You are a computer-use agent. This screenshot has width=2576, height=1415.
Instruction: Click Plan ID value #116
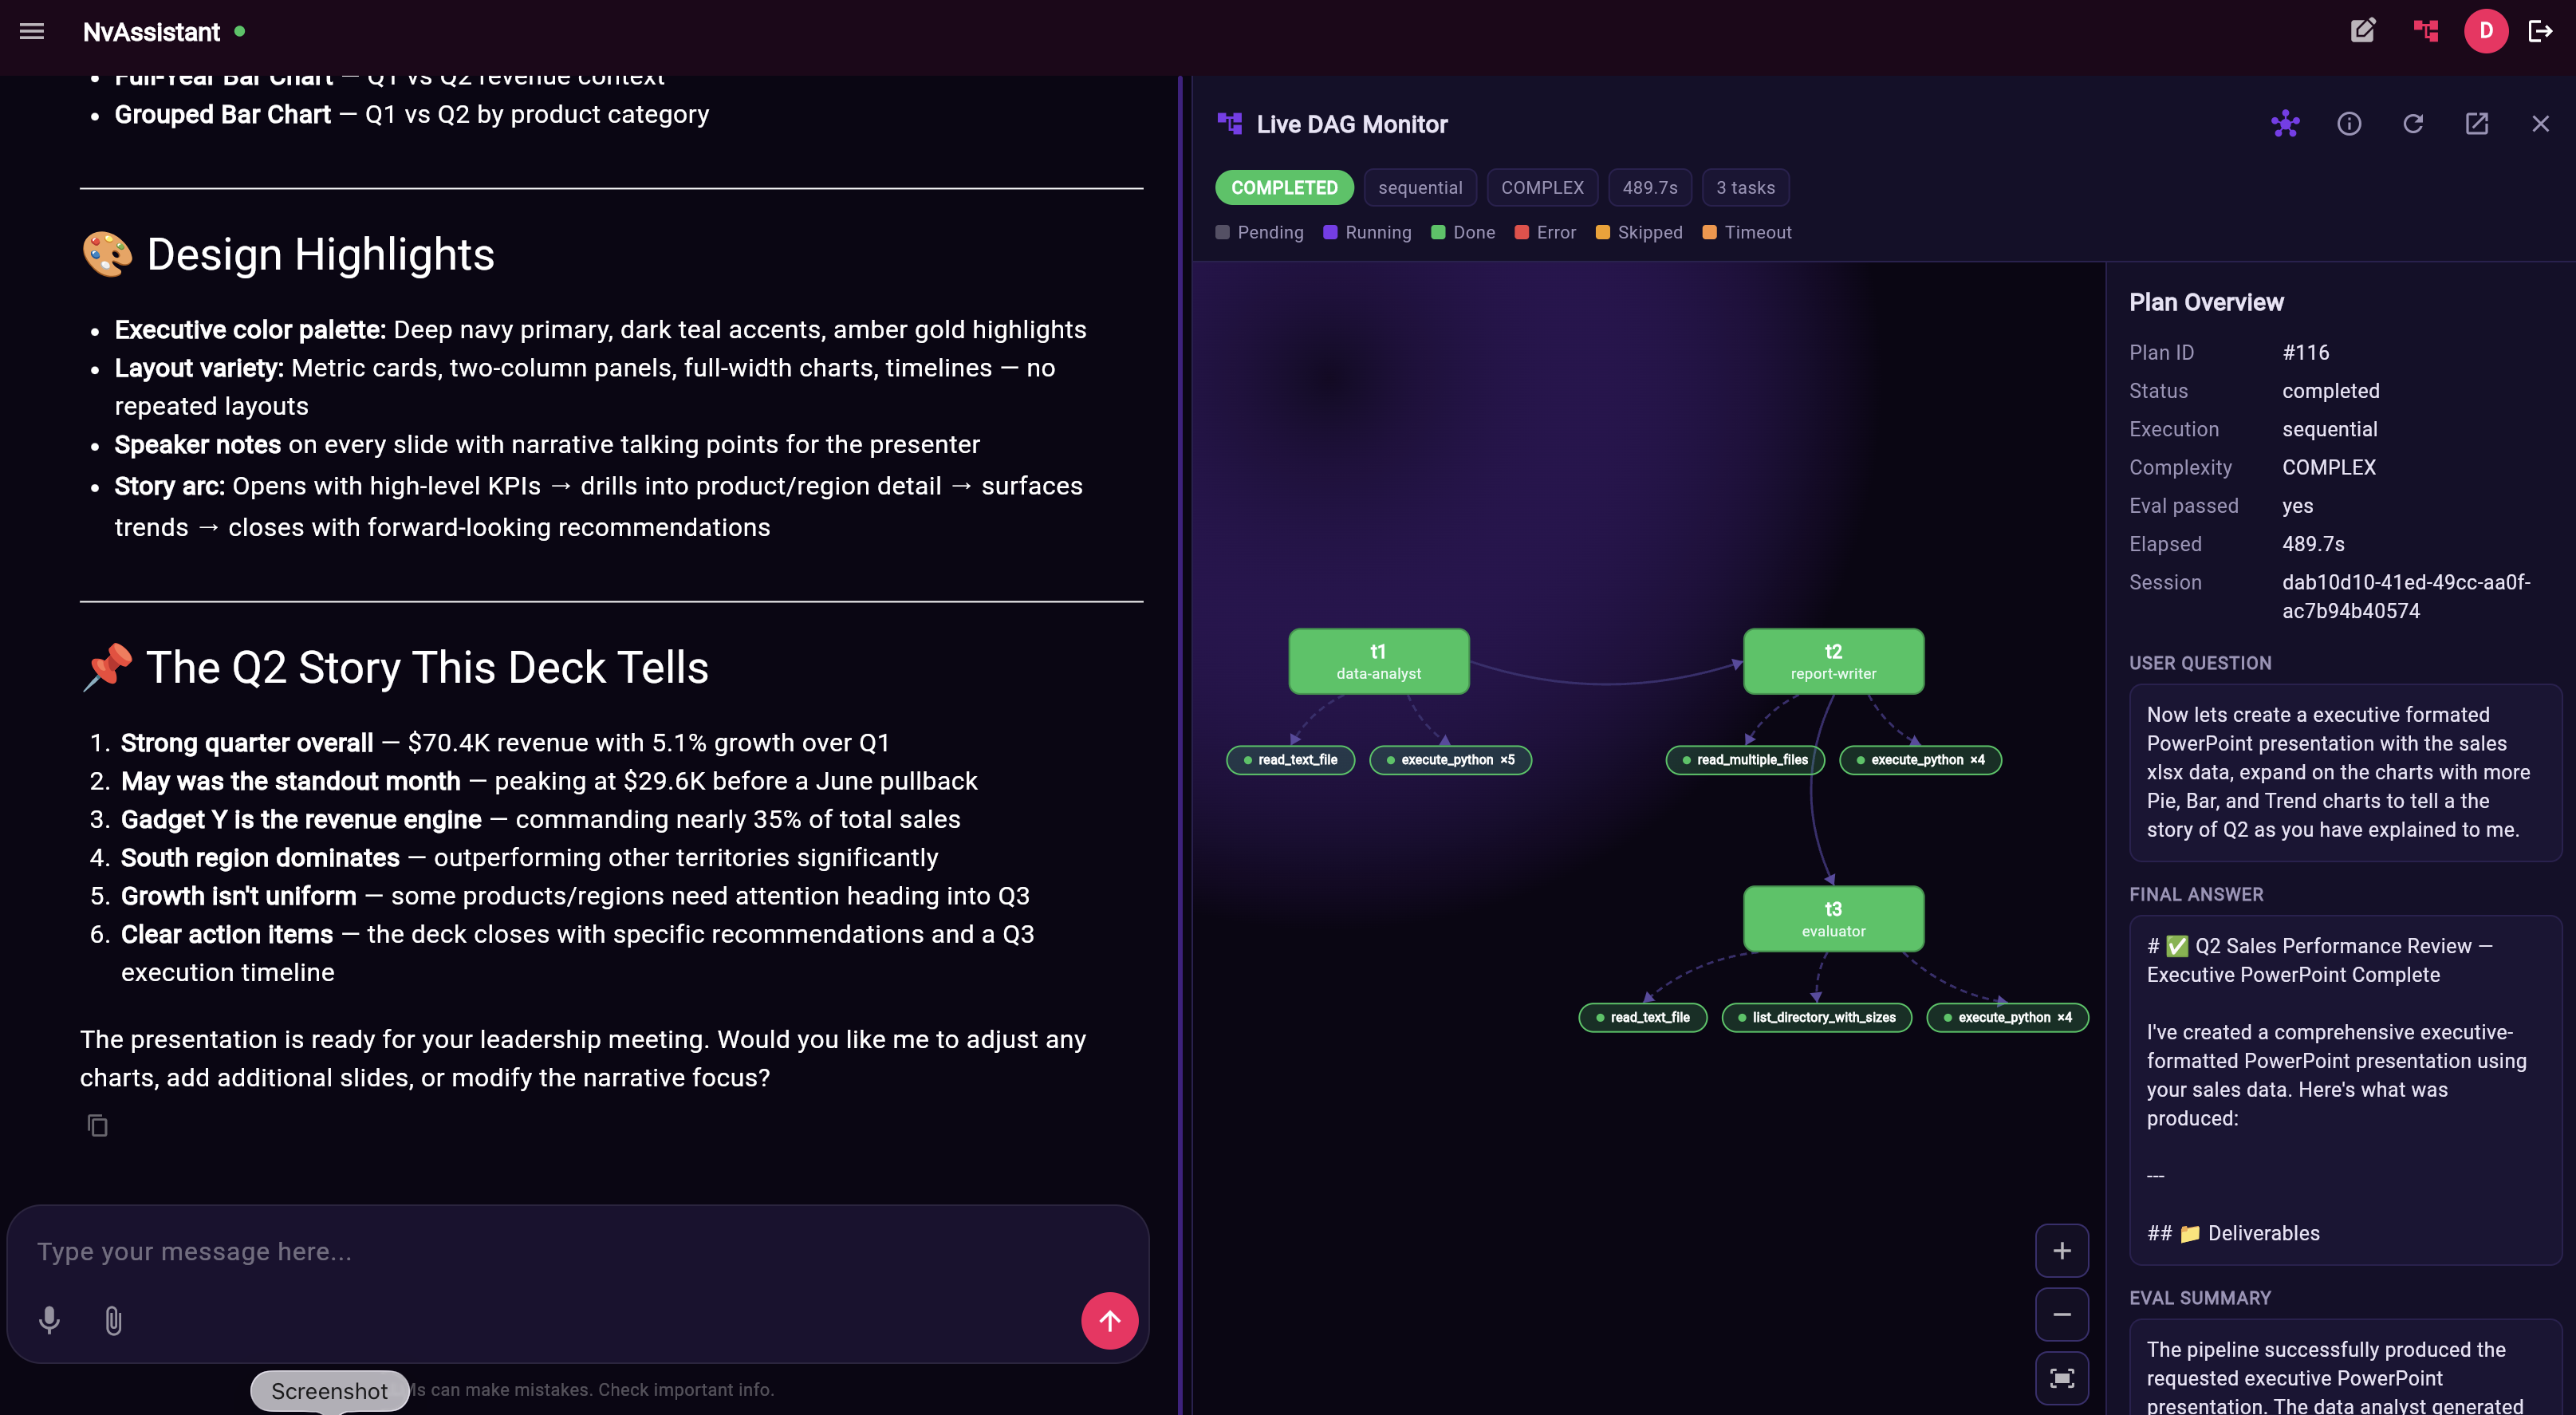point(2305,353)
